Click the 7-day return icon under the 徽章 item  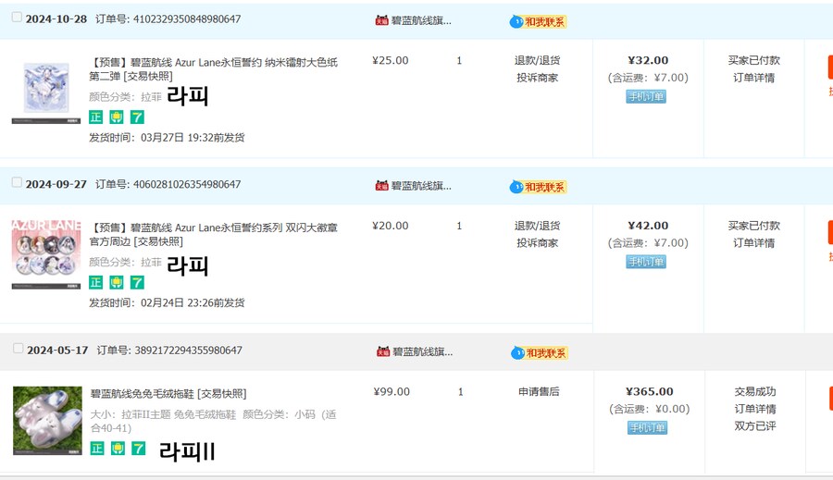click(137, 282)
